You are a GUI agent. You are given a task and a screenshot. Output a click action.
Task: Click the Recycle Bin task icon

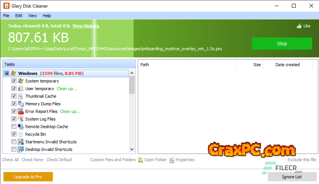click(x=21, y=134)
